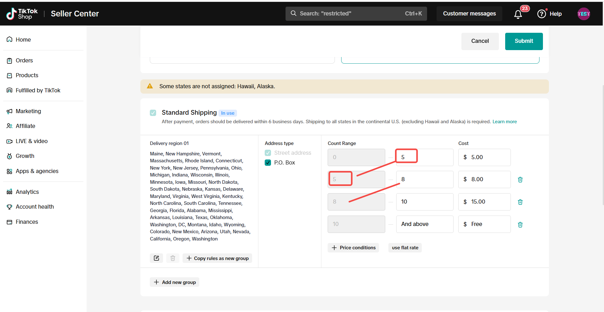Open Account health in the sidebar
Image resolution: width=604 pixels, height=312 pixels.
point(35,207)
